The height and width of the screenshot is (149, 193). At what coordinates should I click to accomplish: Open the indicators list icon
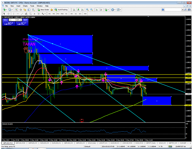pos(106,10)
